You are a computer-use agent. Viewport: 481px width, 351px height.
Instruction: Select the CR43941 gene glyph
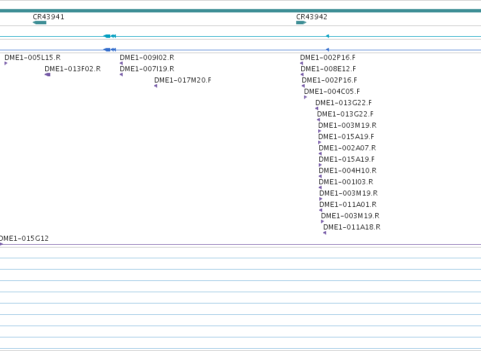[40, 23]
